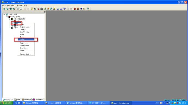Collapse the target node under workspace
The image size is (188, 105).
point(7,17)
